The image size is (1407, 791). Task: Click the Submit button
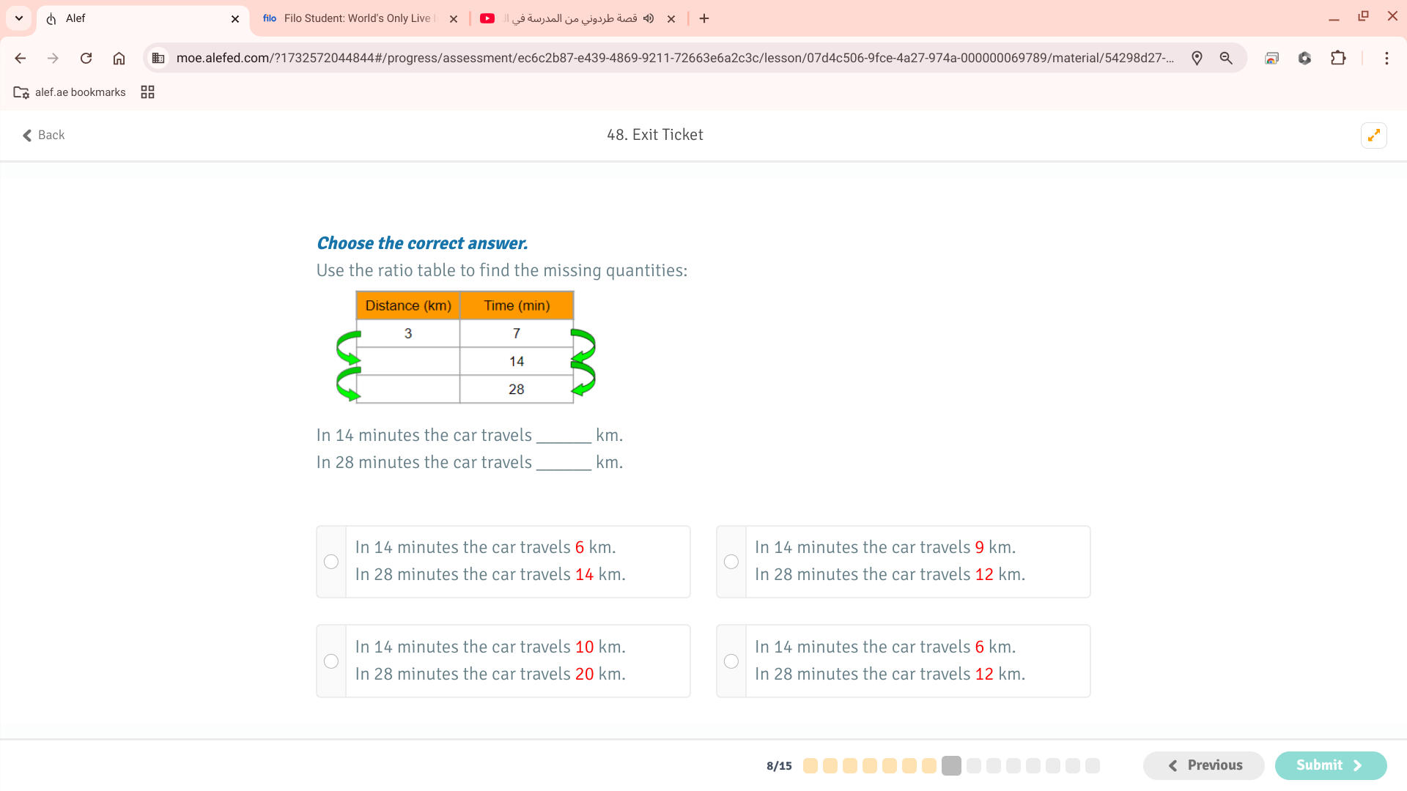point(1330,765)
